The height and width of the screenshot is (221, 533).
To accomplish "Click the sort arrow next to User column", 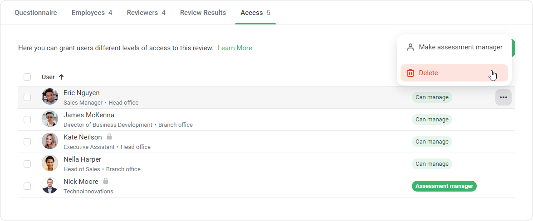I will pos(61,77).
